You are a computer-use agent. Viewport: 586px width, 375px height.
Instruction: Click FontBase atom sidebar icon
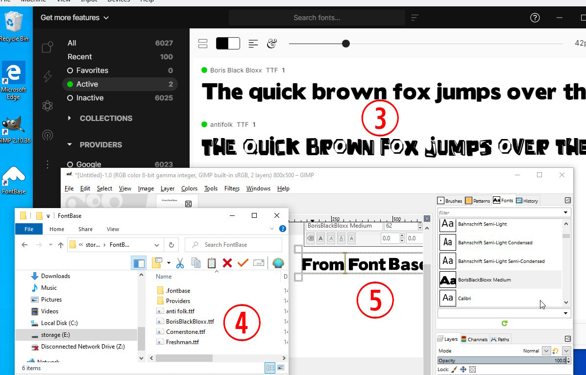pyautogui.click(x=48, y=106)
